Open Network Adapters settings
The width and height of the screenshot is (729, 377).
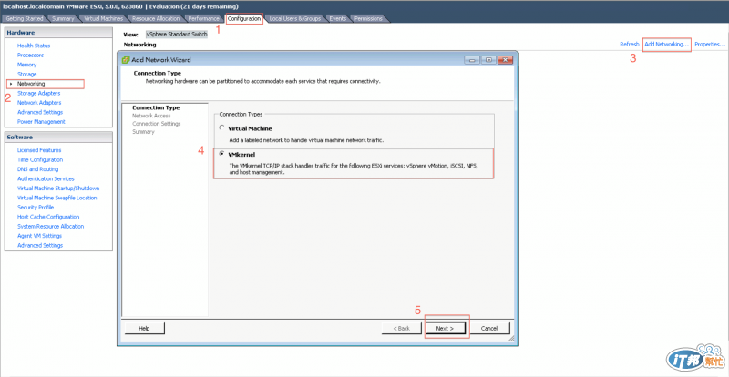point(39,103)
